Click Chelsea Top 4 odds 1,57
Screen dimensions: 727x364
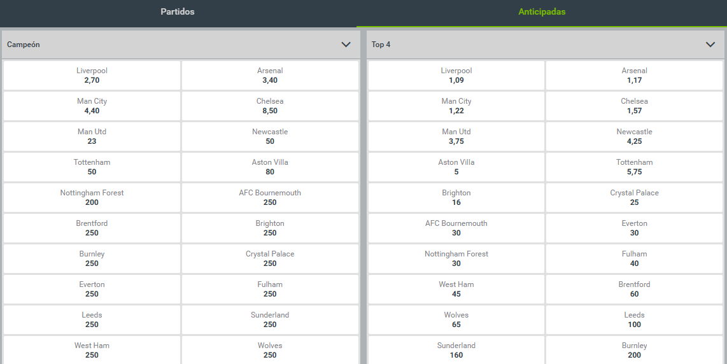pos(634,106)
